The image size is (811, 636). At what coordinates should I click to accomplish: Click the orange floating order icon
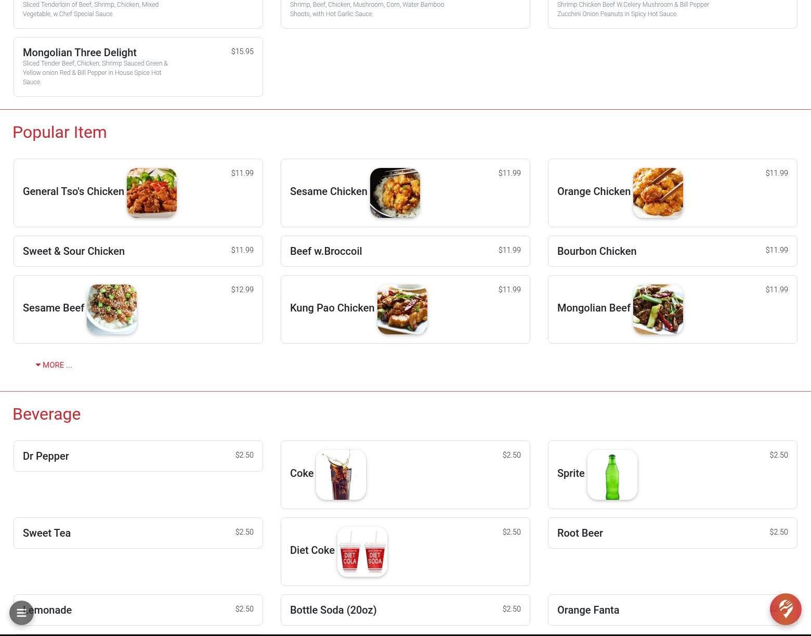(786, 609)
